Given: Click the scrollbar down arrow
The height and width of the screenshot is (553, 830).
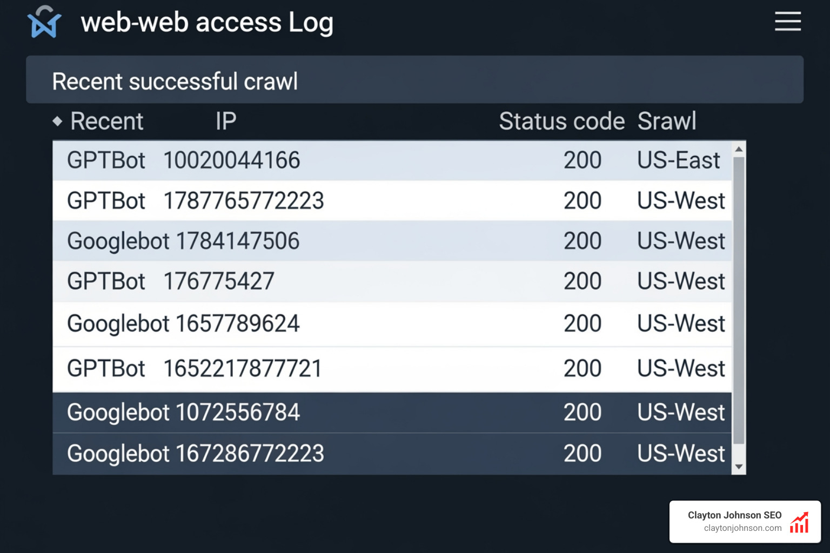Looking at the screenshot, I should [738, 467].
